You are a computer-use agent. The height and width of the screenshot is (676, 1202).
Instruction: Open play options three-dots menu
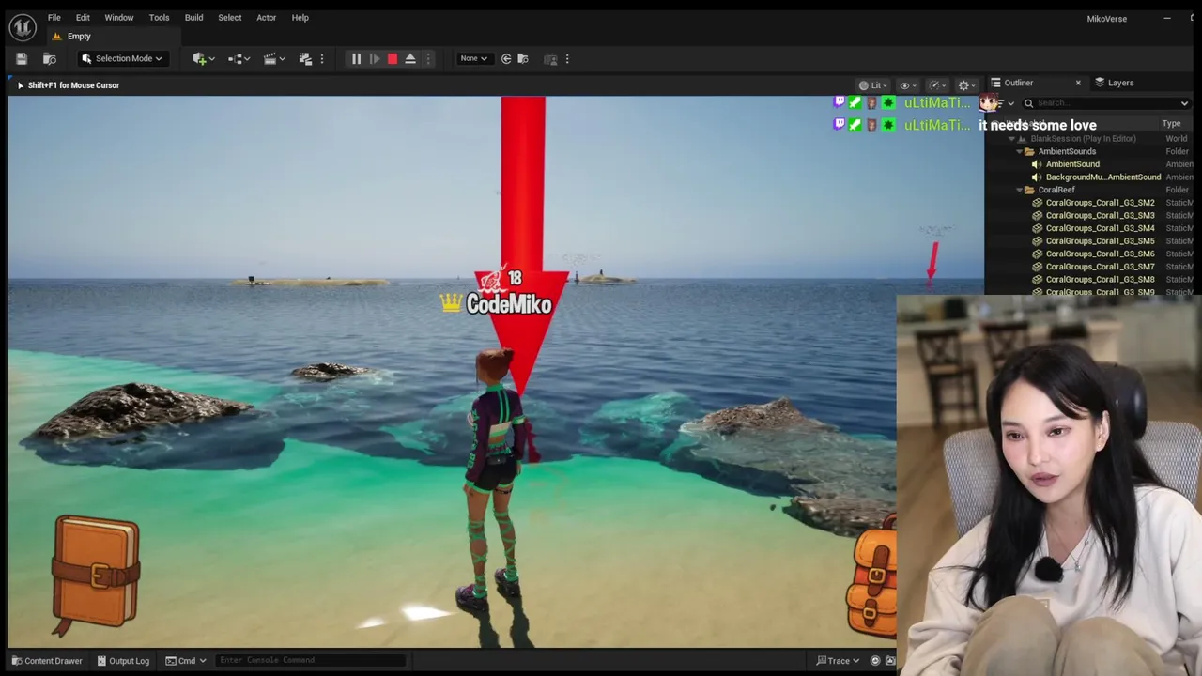pos(428,59)
